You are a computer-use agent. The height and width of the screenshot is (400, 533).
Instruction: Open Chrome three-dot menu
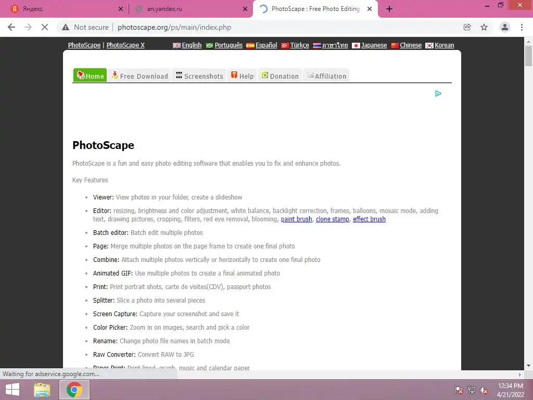pos(522,27)
